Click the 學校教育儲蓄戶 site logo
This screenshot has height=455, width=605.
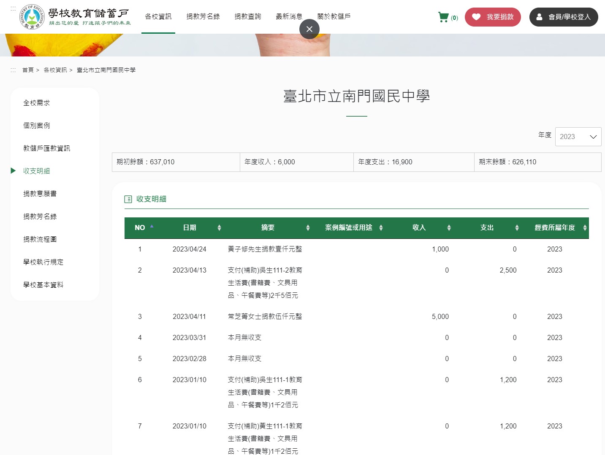(75, 17)
